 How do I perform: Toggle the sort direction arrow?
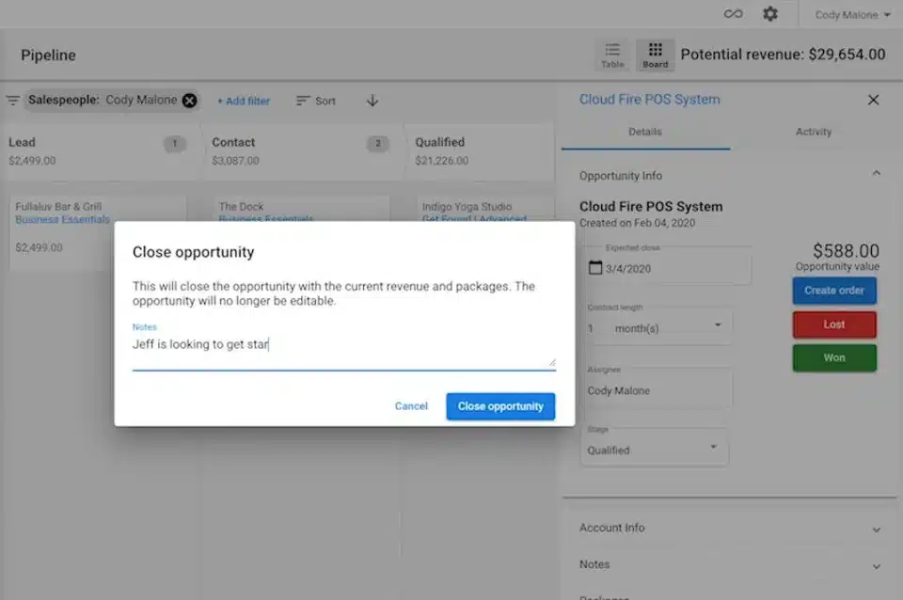click(x=372, y=101)
